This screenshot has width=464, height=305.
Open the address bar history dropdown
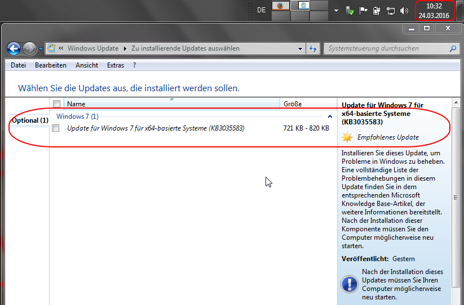click(300, 49)
